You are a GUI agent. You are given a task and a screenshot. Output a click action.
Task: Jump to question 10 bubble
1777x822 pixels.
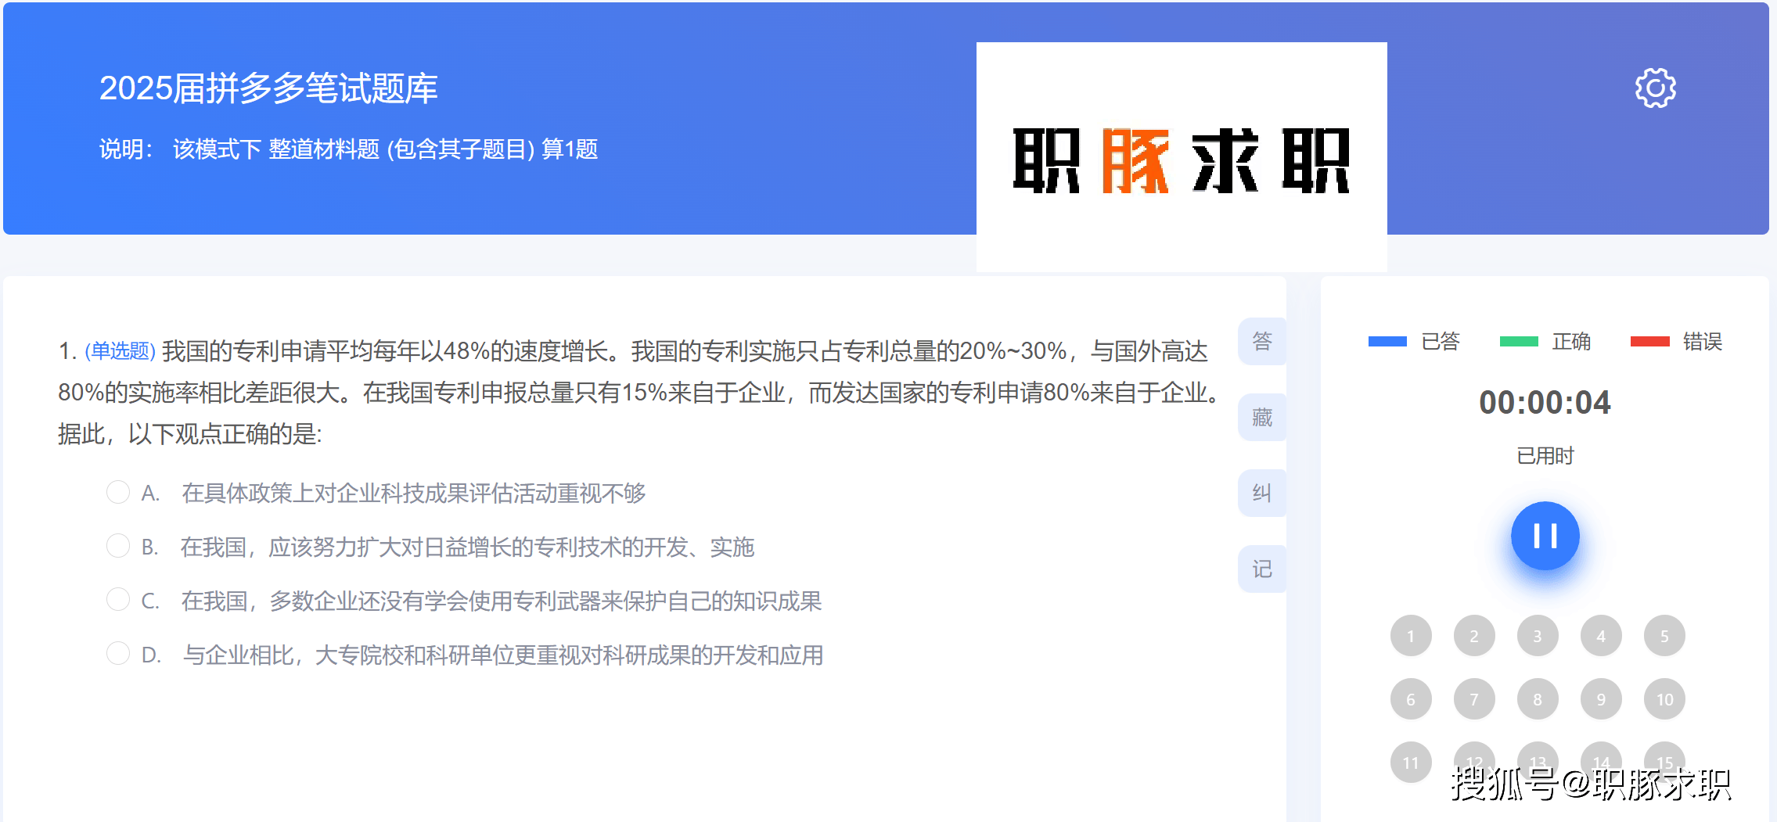click(x=1664, y=699)
